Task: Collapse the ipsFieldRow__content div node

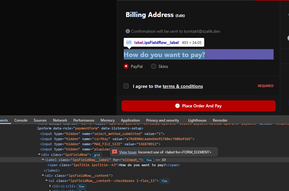Action: coord(43,176)
